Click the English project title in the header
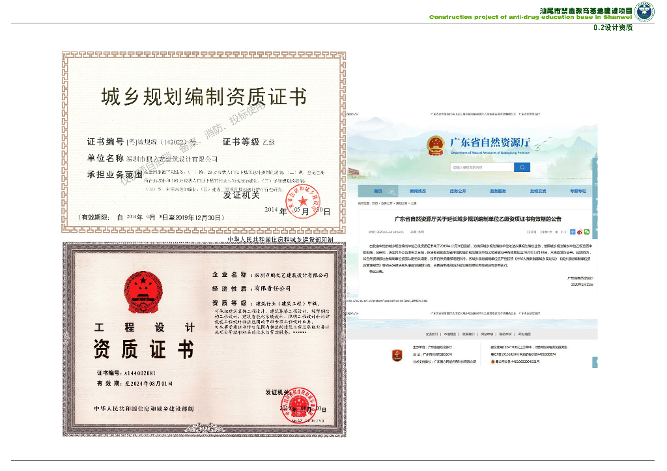The image size is (667, 471). [530, 17]
